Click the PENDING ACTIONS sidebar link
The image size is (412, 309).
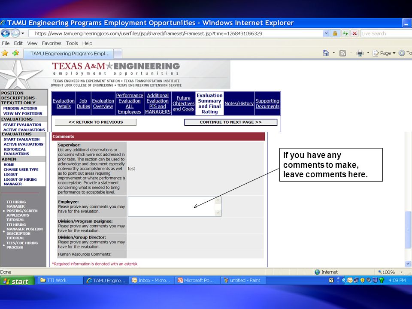point(20,108)
